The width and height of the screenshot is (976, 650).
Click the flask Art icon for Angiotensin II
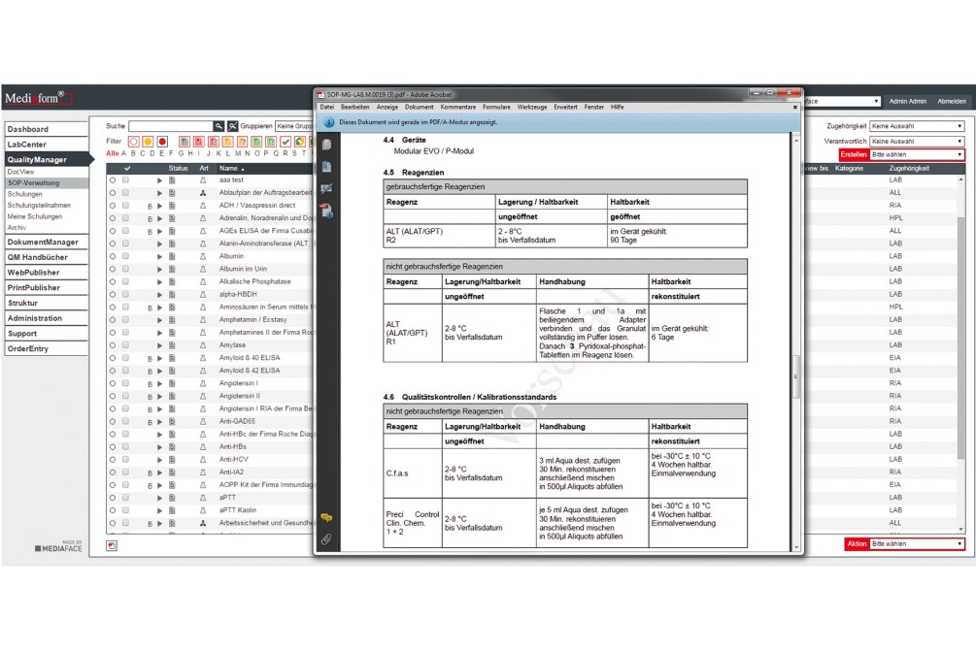[x=203, y=396]
